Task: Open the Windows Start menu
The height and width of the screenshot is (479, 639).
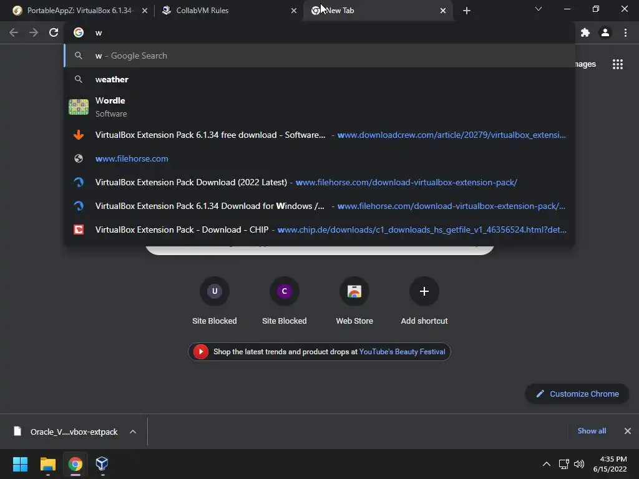Action: [20, 464]
